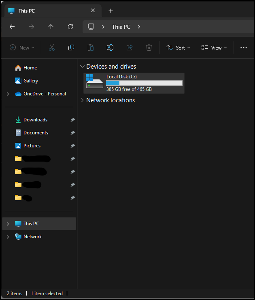Open the See more three-dots menu
255x300 pixels.
[244, 47]
